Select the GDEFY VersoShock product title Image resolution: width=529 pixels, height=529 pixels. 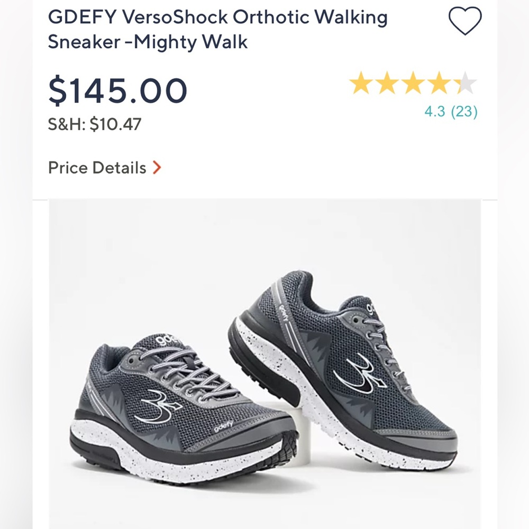(x=218, y=17)
